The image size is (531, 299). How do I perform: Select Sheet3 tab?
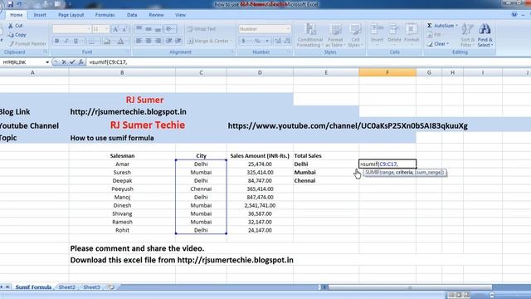tap(91, 287)
